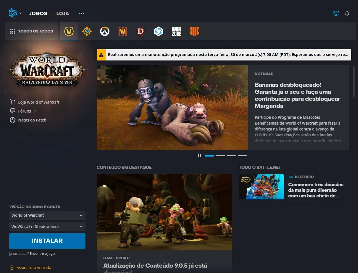Click the CONTEÚDO EM DESTAQUE heading
The image size is (358, 273).
tap(124, 167)
